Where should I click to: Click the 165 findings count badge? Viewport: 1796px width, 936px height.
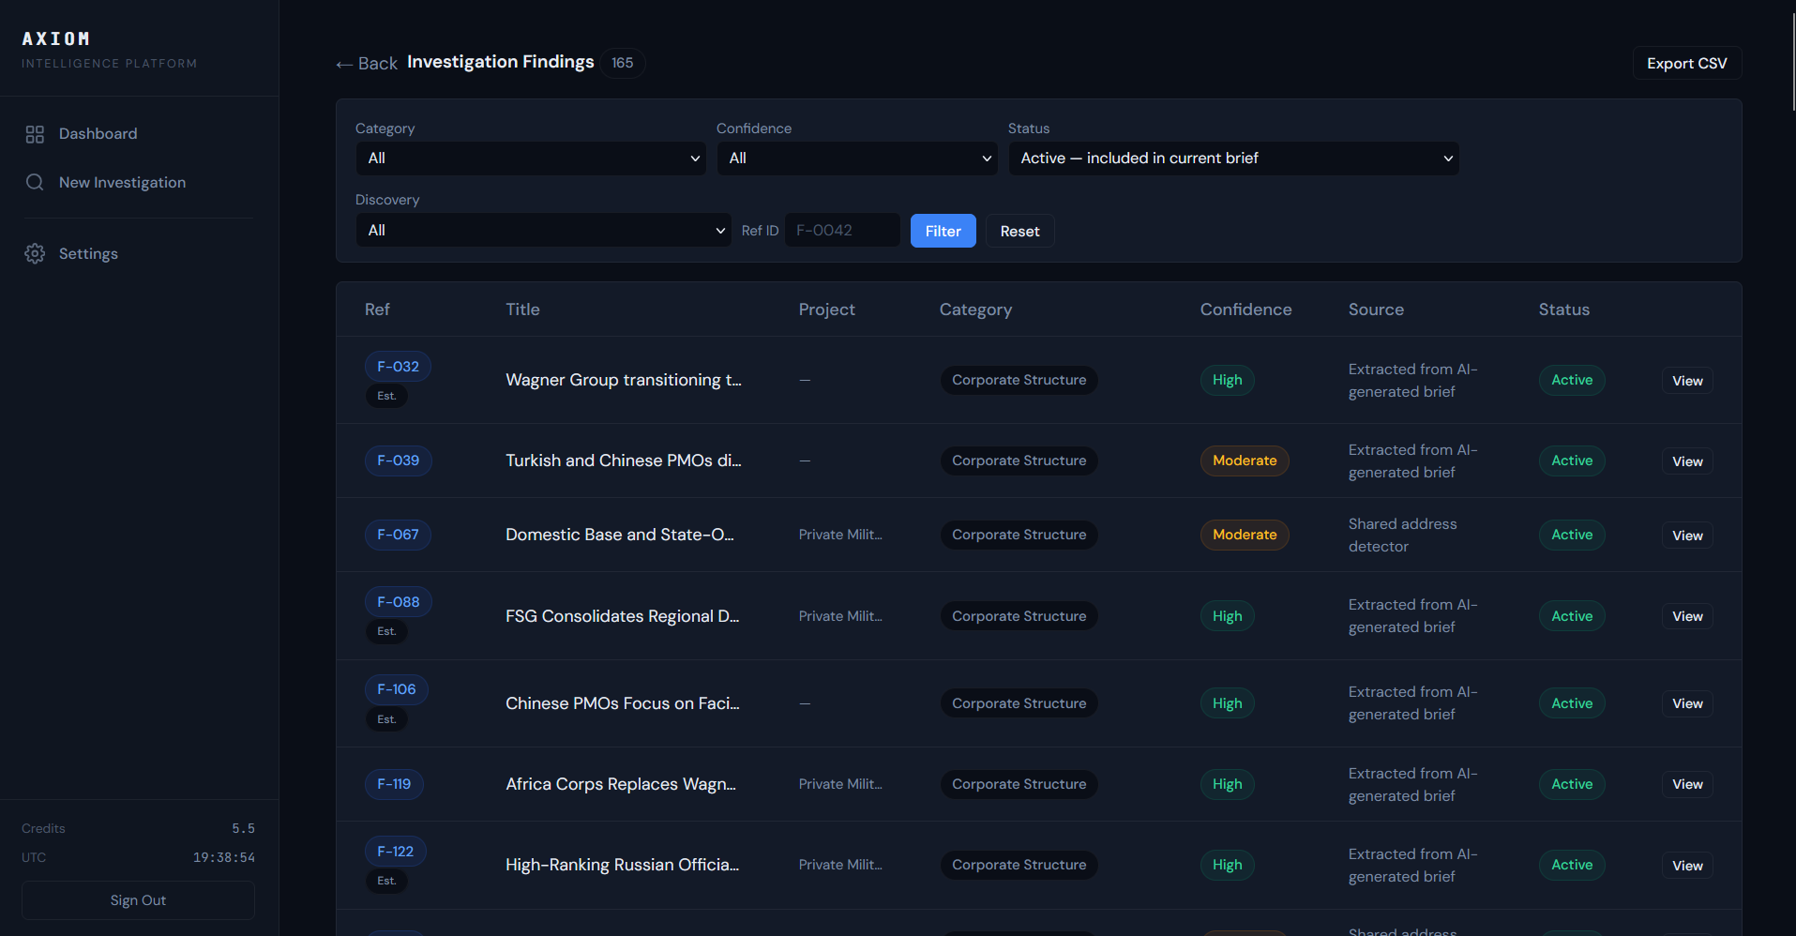click(x=622, y=63)
